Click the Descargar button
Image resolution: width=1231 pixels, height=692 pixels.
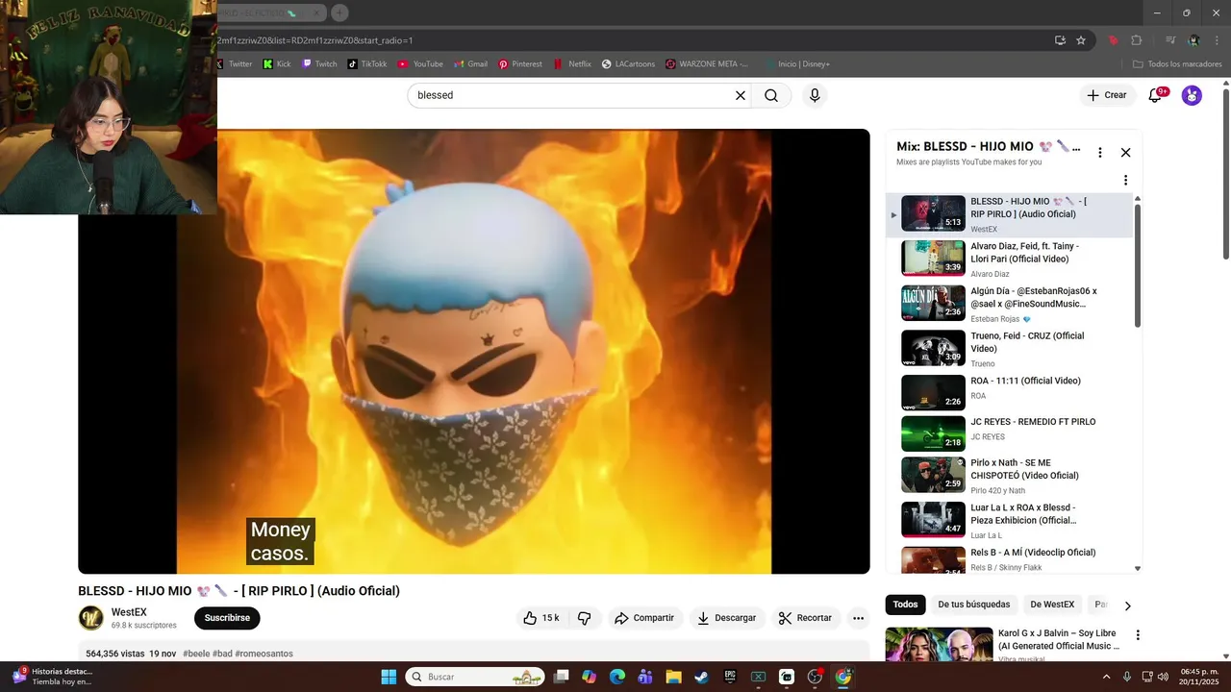pos(726,618)
